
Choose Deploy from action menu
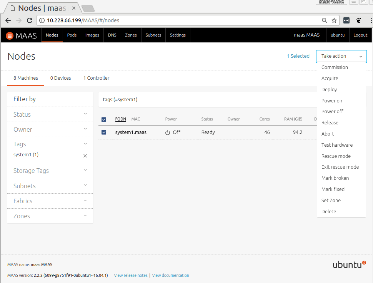341,90
